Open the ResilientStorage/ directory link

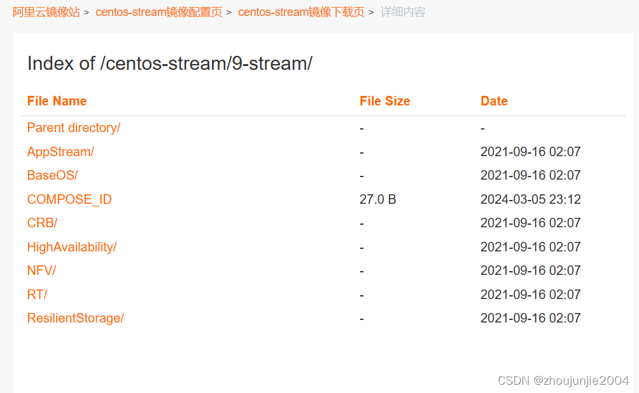click(75, 318)
